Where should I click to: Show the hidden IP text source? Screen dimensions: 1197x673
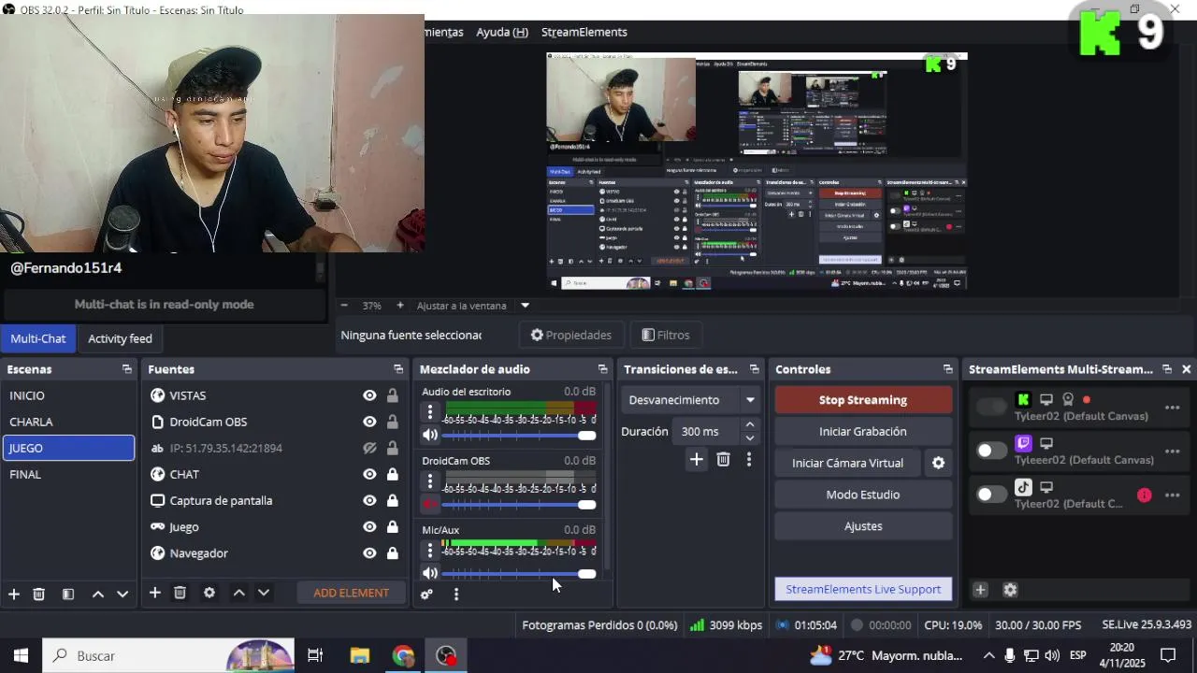pyautogui.click(x=369, y=448)
